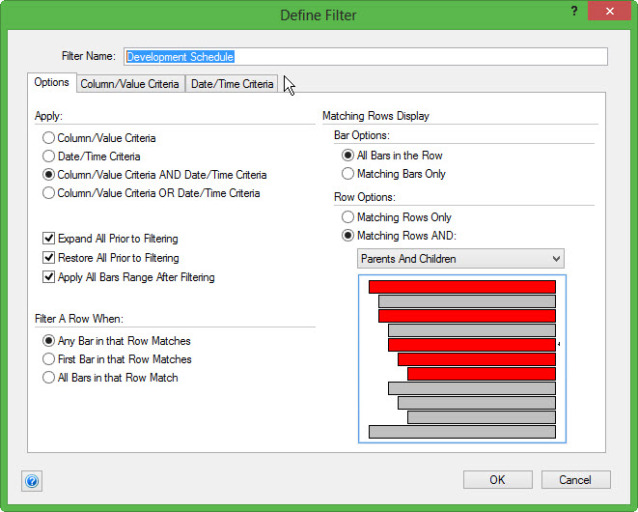Image resolution: width=638 pixels, height=512 pixels.
Task: Open the Parents And Children dropdown
Action: [x=460, y=259]
